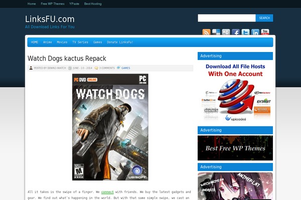The image size is (301, 200).
Task: Click the Watch Dogs cover image
Action: (x=110, y=127)
